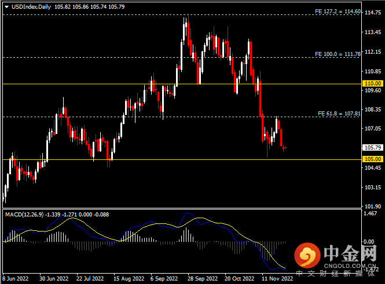Select the FE 100.0 = 111.78 Fibonacci label
The image size is (385, 284).
coord(338,54)
